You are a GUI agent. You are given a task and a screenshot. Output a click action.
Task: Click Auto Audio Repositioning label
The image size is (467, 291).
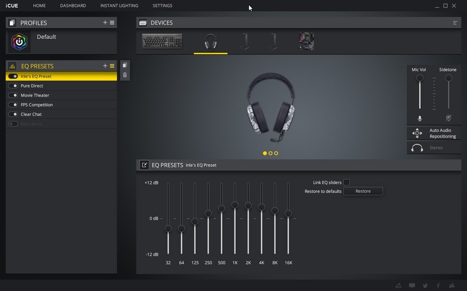(443, 133)
